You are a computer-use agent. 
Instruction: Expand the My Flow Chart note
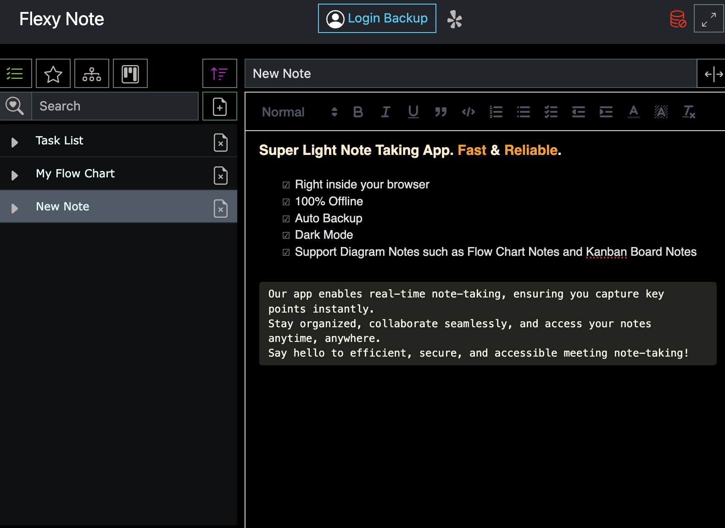pyautogui.click(x=15, y=176)
